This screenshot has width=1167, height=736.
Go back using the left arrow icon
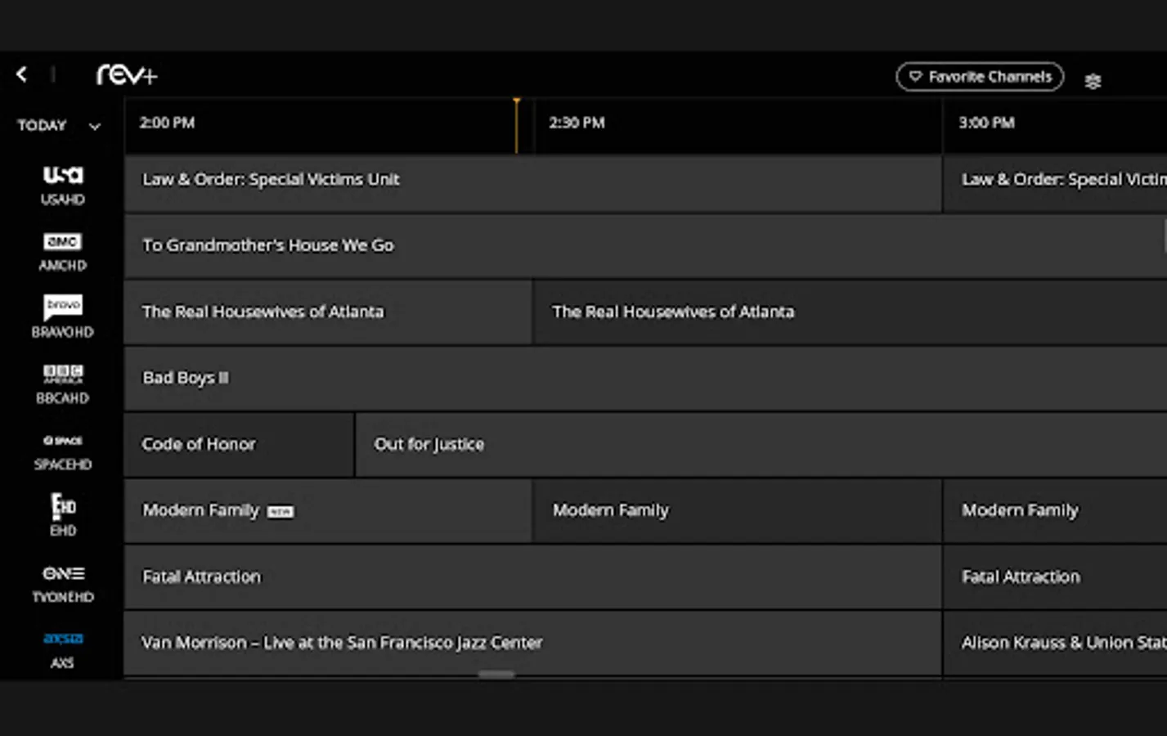coord(21,74)
